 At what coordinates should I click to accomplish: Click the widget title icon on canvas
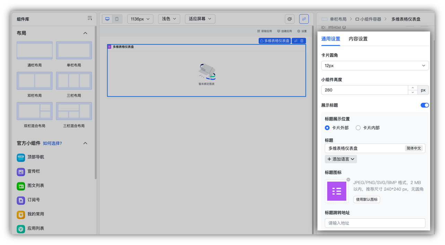(x=109, y=47)
